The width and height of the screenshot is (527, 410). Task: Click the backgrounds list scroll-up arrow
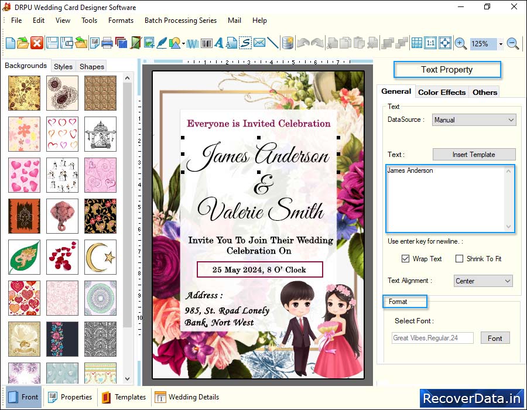point(128,78)
